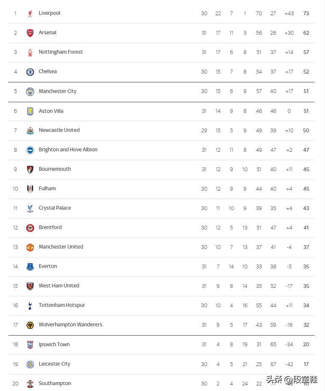
Task: Click the Leicester City team name
Action: coord(54,364)
